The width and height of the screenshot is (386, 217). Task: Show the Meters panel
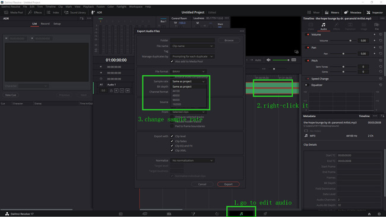(332, 12)
